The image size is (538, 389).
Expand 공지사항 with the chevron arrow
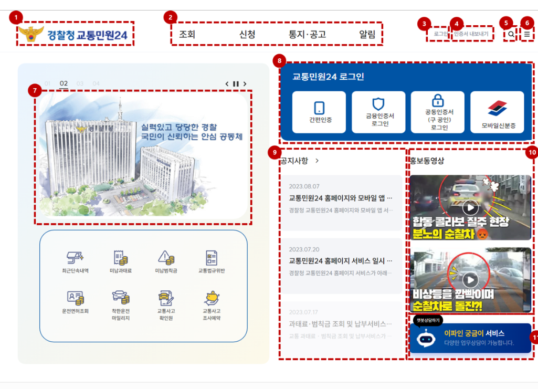[317, 161]
